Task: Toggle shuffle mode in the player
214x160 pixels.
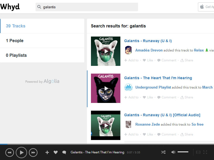Action: tap(163, 152)
